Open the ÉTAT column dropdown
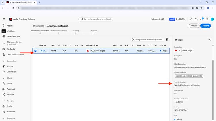216x121 pixels. click(x=165, y=46)
